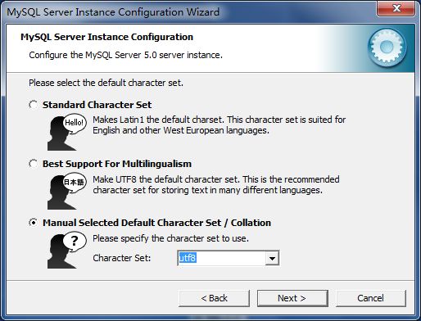The height and width of the screenshot is (321, 421).
Task: Click 'Configure the MySQL Server 5.0 server instance.'
Action: 125,55
